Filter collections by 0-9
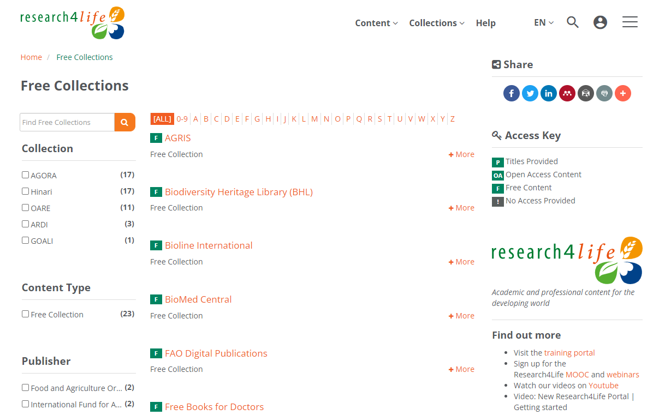 (x=182, y=119)
